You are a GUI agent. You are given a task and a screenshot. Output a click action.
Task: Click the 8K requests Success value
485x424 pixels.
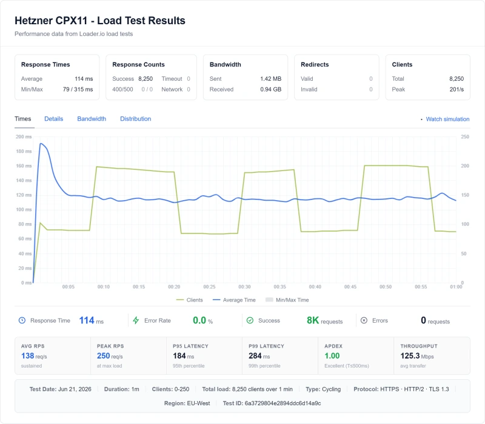(x=324, y=320)
